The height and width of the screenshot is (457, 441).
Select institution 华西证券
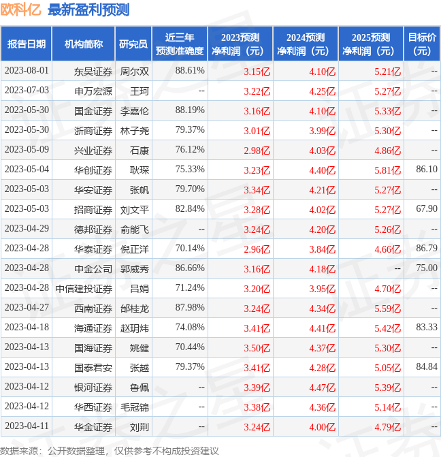[x=93, y=408]
